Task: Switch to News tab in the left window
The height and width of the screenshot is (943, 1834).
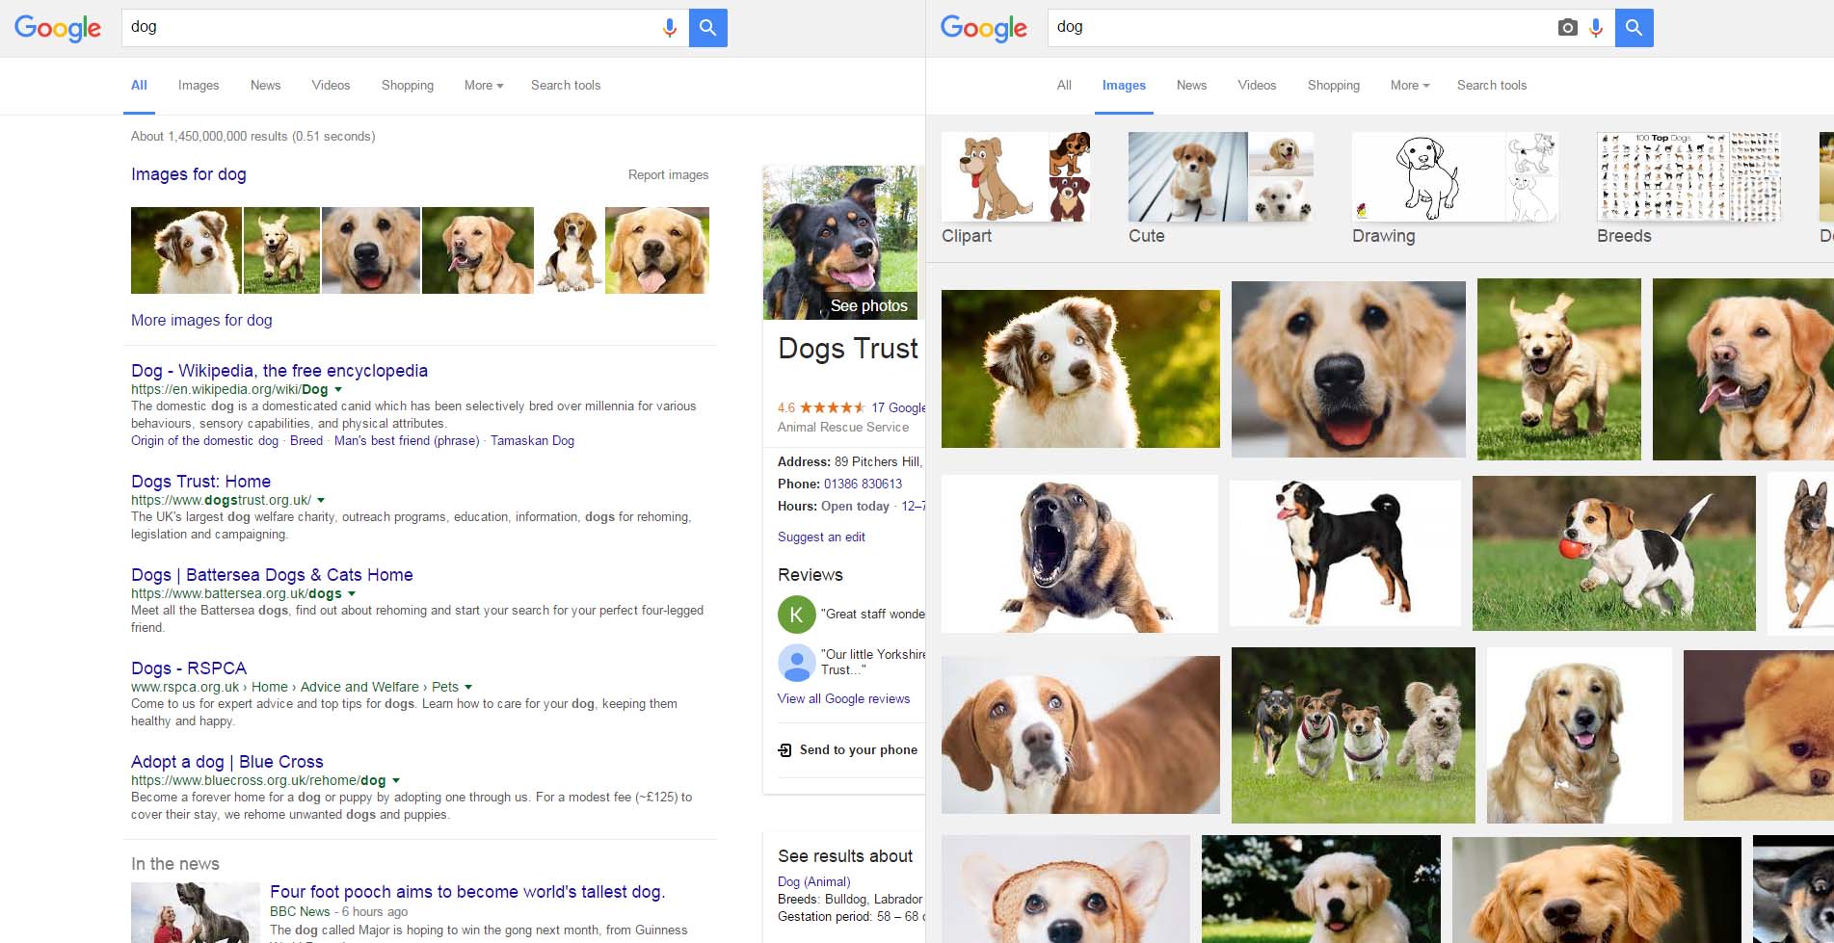Action: coord(266,85)
